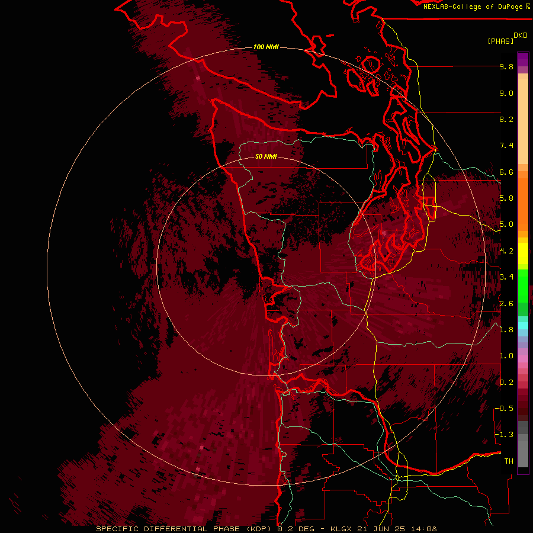Click the cyan color bar segment

[x=523, y=326]
